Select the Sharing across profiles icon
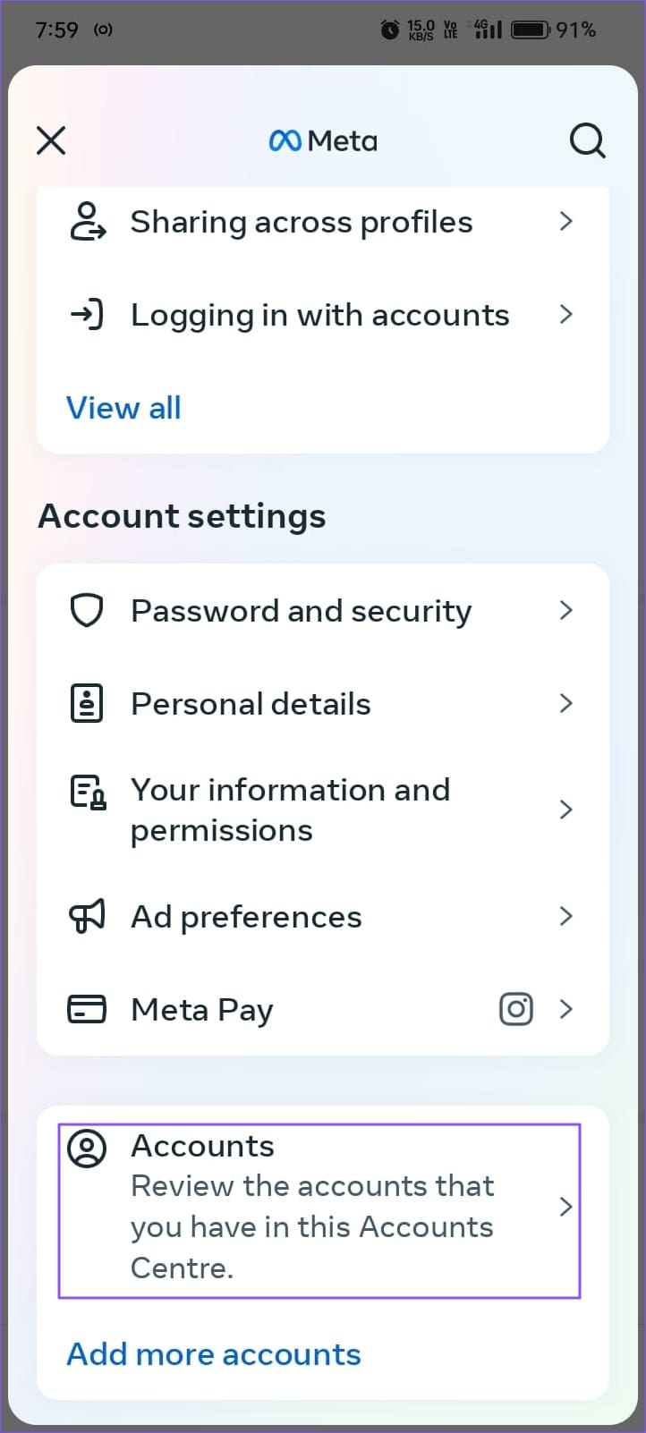Viewport: 646px width, 1433px height. [x=87, y=222]
